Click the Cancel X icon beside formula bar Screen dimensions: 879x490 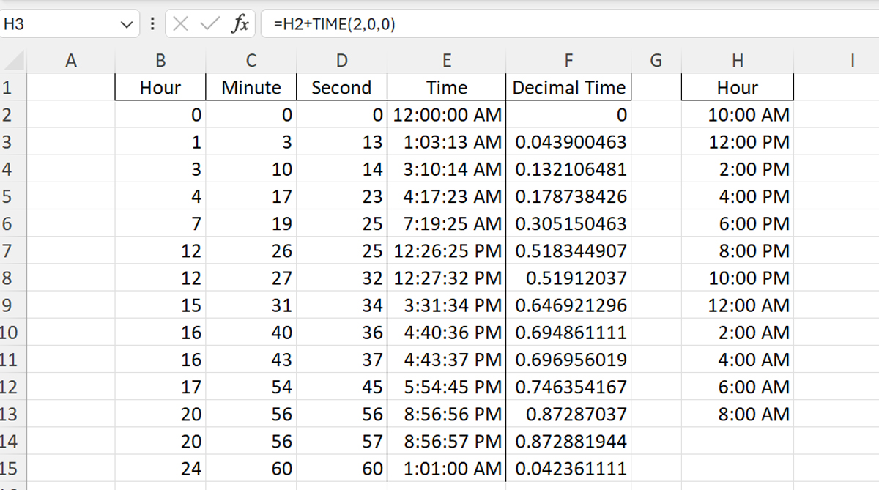coord(181,23)
